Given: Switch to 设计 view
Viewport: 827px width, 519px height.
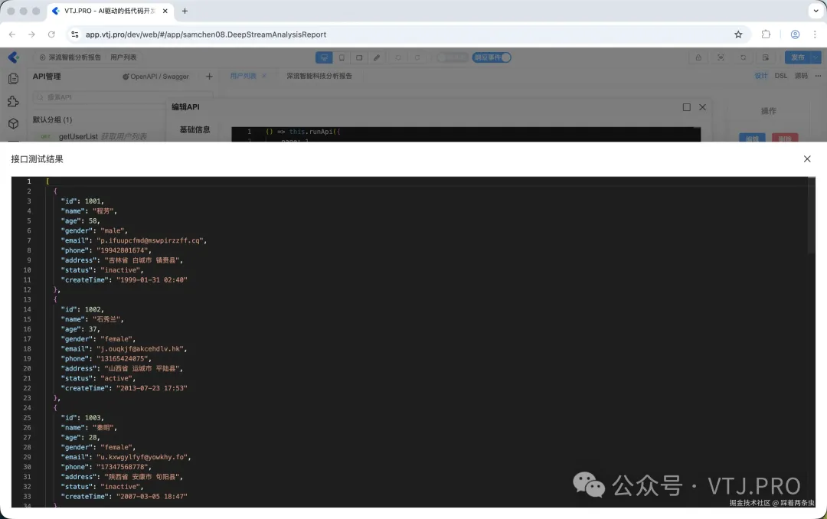Looking at the screenshot, I should [x=760, y=76].
